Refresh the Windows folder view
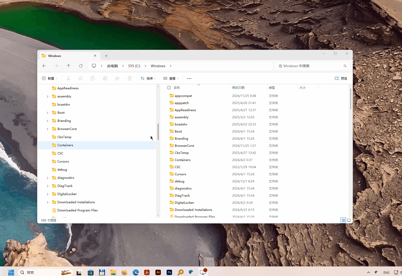Image resolution: width=402 pixels, height=276 pixels. (81, 66)
